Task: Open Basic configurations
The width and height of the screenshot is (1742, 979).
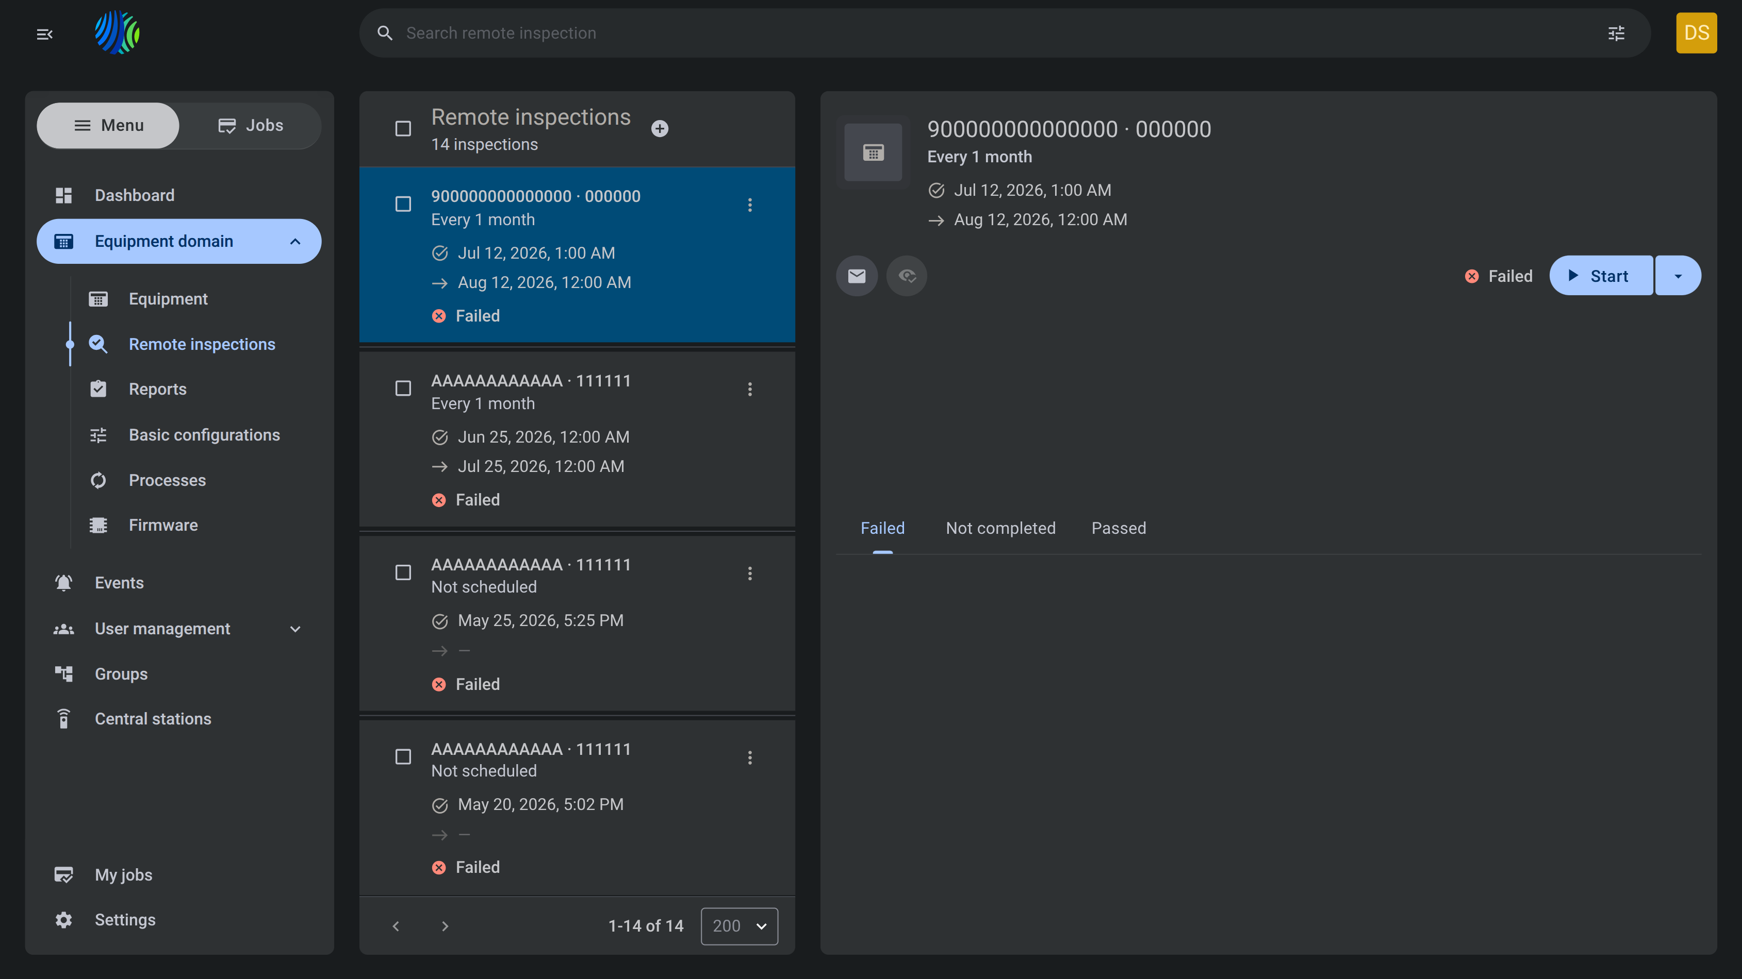Action: pos(204,435)
